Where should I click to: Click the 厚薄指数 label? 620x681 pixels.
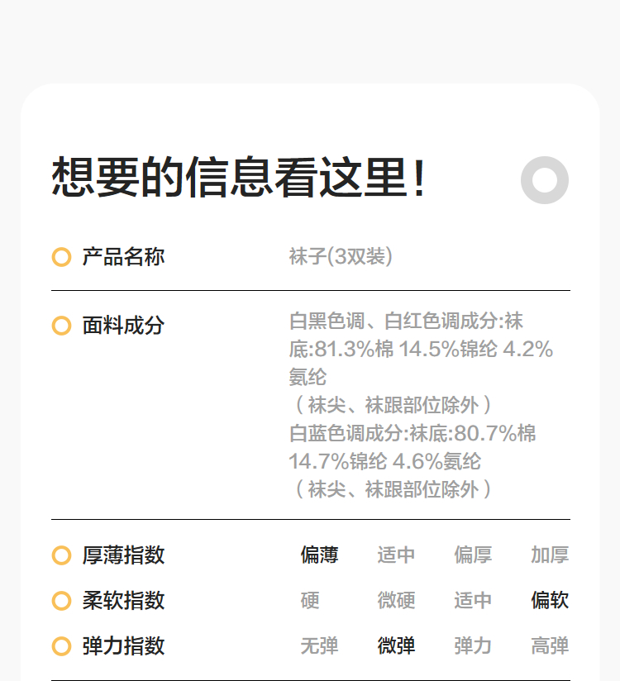point(123,555)
